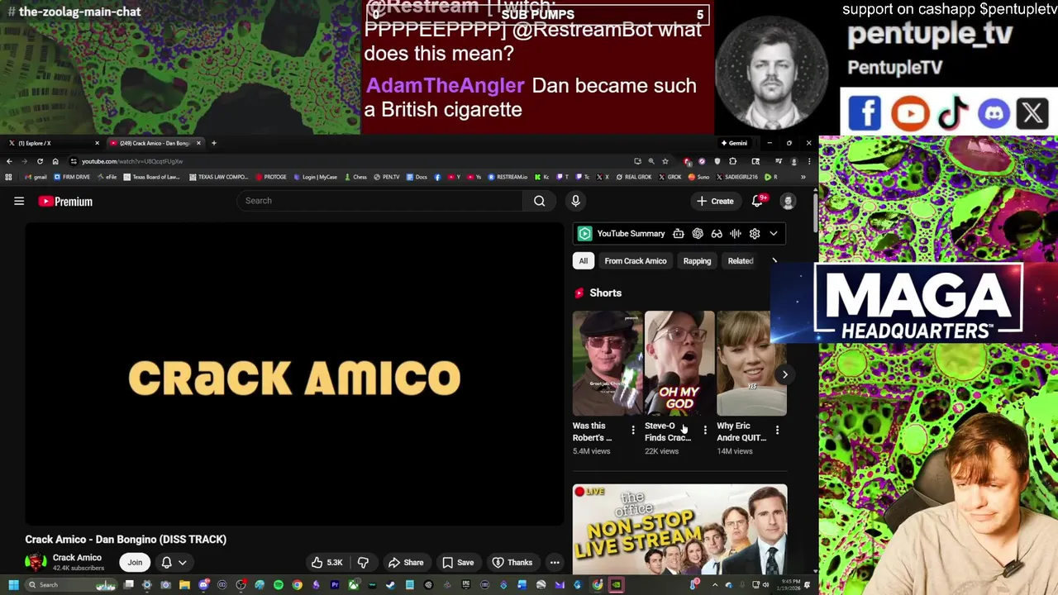Open the RESTREAM.io bookmark
The width and height of the screenshot is (1058, 595).
pos(508,177)
